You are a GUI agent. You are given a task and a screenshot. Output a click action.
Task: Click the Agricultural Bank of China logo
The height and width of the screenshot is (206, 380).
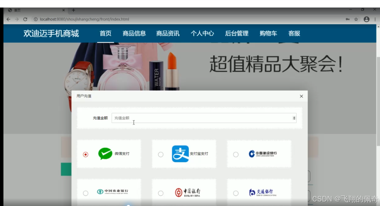(x=113, y=192)
